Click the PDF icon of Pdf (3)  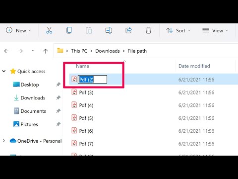point(74,92)
